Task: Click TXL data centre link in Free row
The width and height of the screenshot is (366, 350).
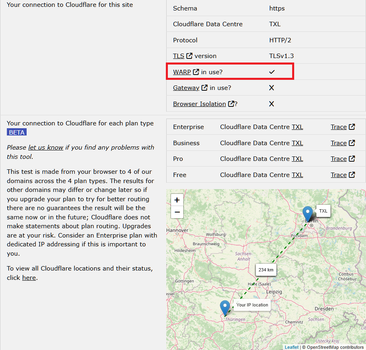Action: [x=297, y=175]
